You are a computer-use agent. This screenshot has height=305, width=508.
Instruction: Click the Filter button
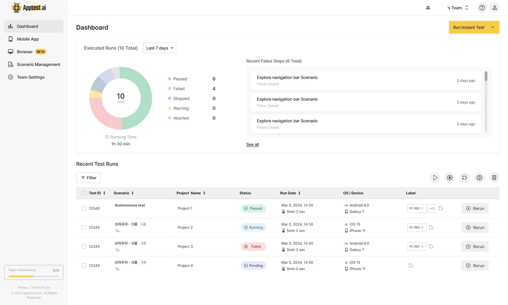88,178
